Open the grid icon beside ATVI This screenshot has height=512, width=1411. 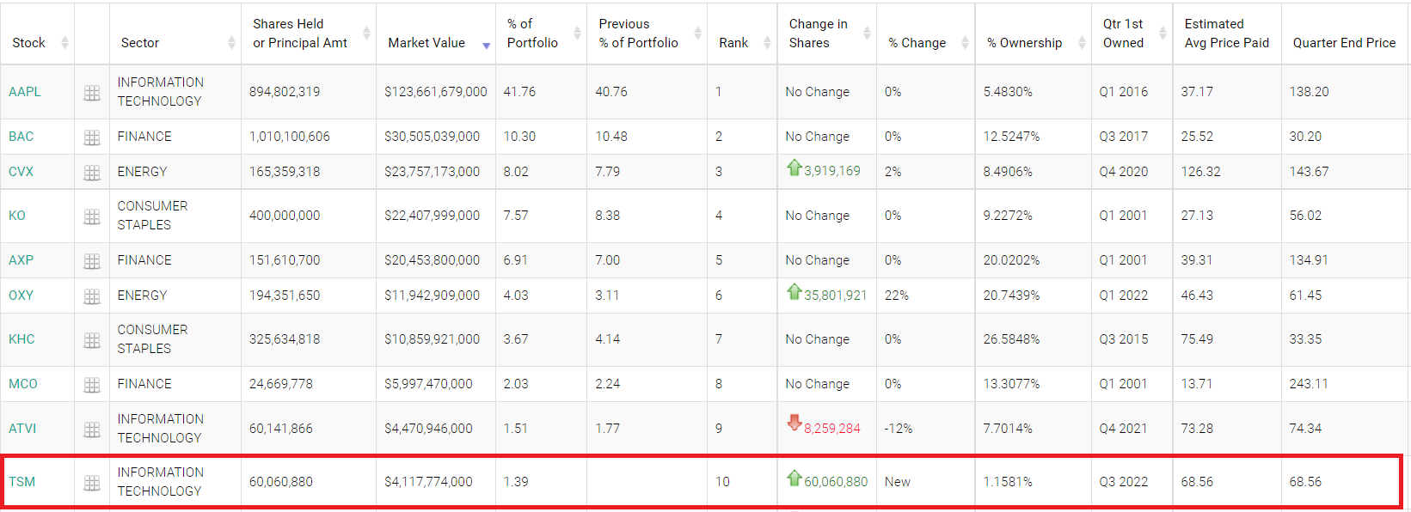(x=92, y=430)
